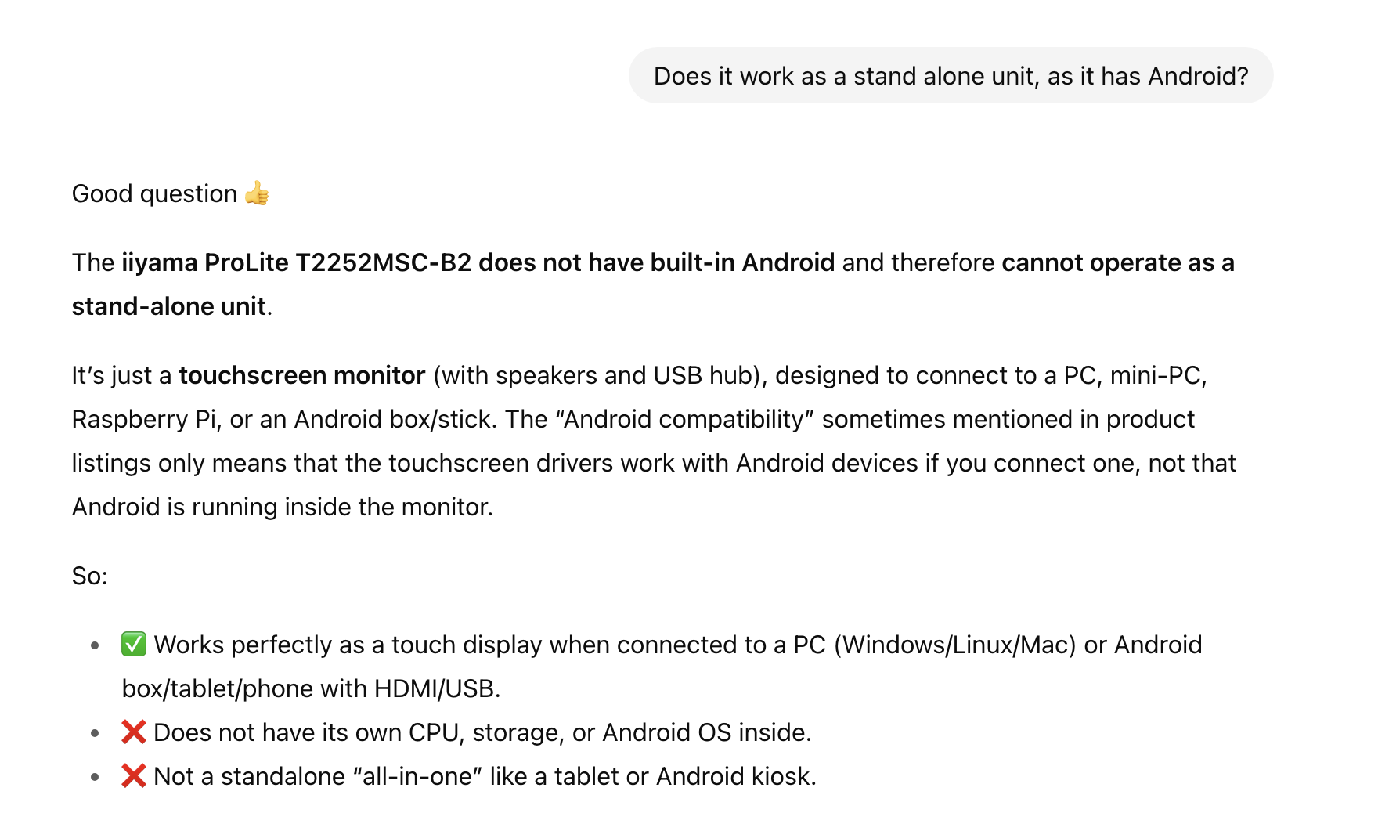Image resolution: width=1378 pixels, height=813 pixels.
Task: Click the sentence 'Android is running inside the monitor'
Action: 283,507
